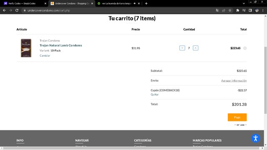The image size is (267, 150).
Task: Click the browser forward arrow
Action: (10, 10)
